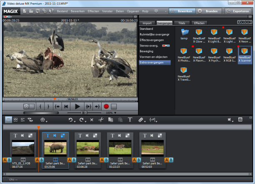Click the Play button in preview controls
Screen dimensions: 255x184
pyautogui.click(x=77, y=106)
